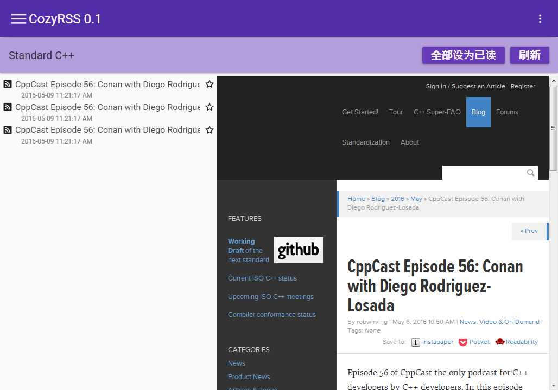Select the Tour nav item
The width and height of the screenshot is (558, 390).
(x=396, y=112)
